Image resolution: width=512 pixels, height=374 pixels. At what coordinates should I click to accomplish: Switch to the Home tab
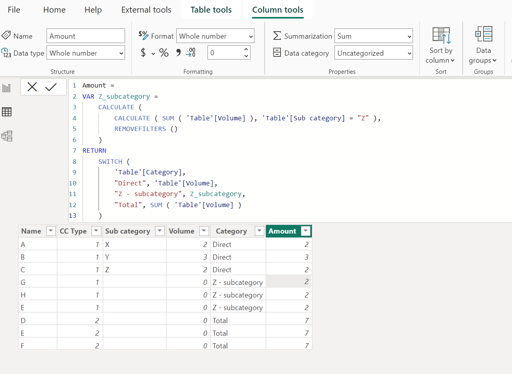point(54,10)
